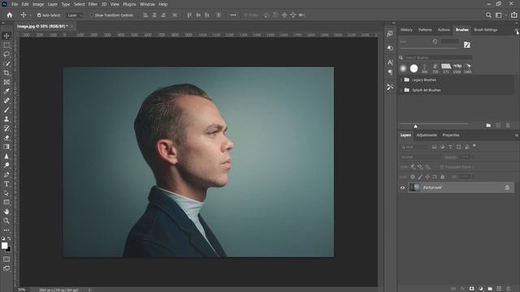Toggle the shape layer filter in Layers panel

click(458, 147)
